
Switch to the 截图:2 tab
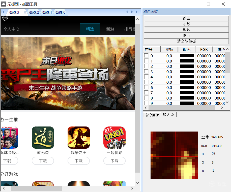point(34,12)
